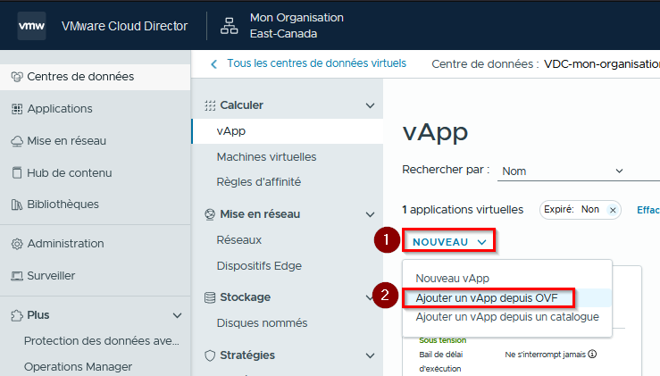Click the Mon Organisation East-Canada label
The width and height of the screenshot is (660, 376).
pos(297,26)
